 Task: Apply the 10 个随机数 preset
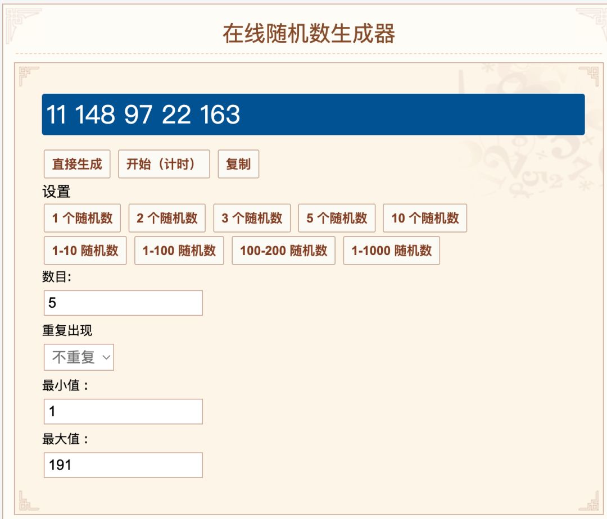pos(425,218)
